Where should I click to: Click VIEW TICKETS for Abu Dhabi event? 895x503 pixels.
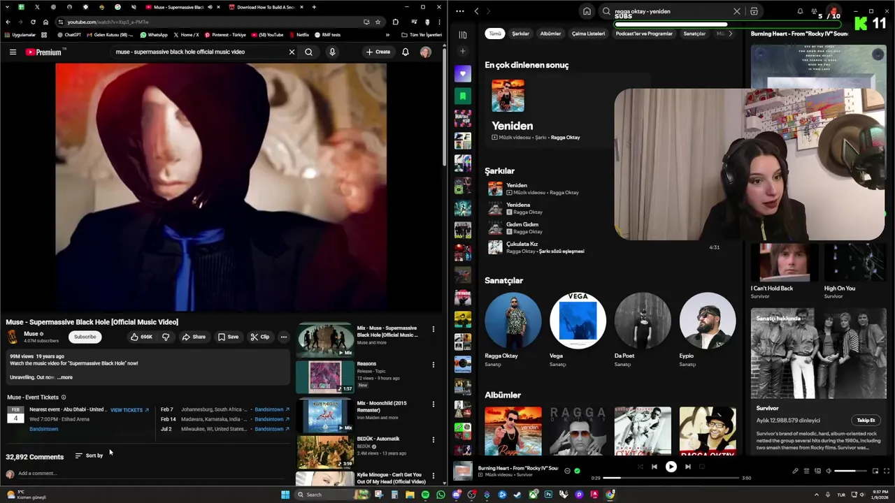[x=129, y=410]
